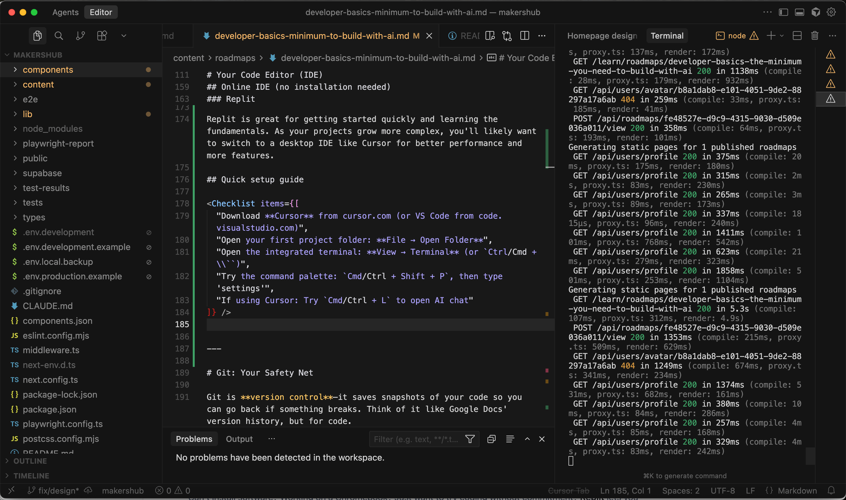Expand the components folder
The height and width of the screenshot is (500, 846).
[48, 70]
